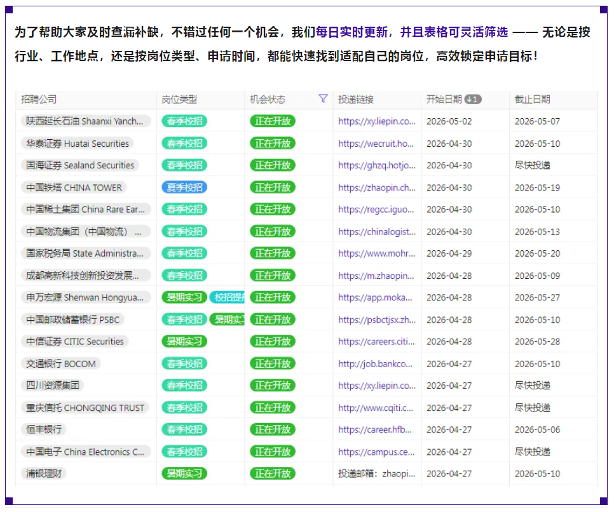
Task: Click the purple text 每日实时更新
Action: [351, 32]
